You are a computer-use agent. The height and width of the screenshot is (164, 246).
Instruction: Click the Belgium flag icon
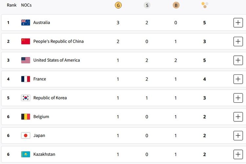[26, 117]
